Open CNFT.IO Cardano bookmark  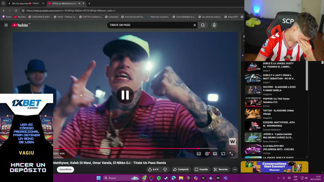(x=91, y=17)
